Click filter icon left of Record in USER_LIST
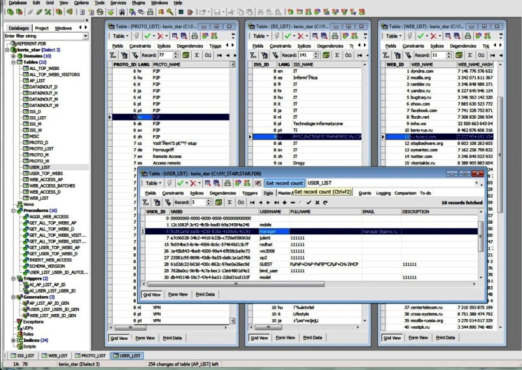Screen dimensions: 522x370 [x=168, y=202]
